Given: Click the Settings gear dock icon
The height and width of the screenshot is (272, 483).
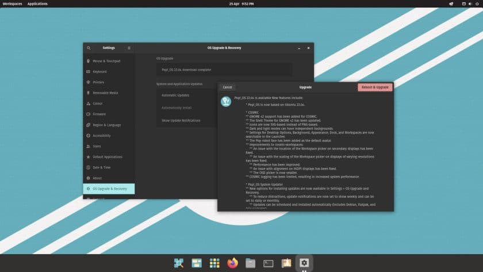Looking at the screenshot, I should click(x=304, y=263).
